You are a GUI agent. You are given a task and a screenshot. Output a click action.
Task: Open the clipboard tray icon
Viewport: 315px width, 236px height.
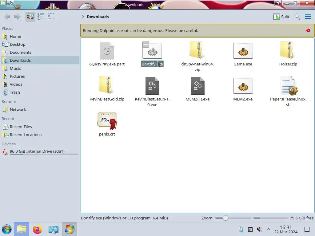[250, 229]
